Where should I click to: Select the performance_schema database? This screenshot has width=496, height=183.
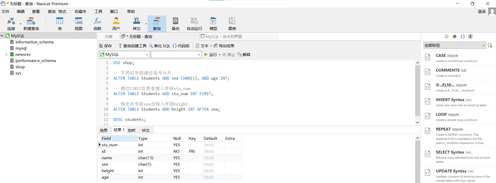coord(36,60)
